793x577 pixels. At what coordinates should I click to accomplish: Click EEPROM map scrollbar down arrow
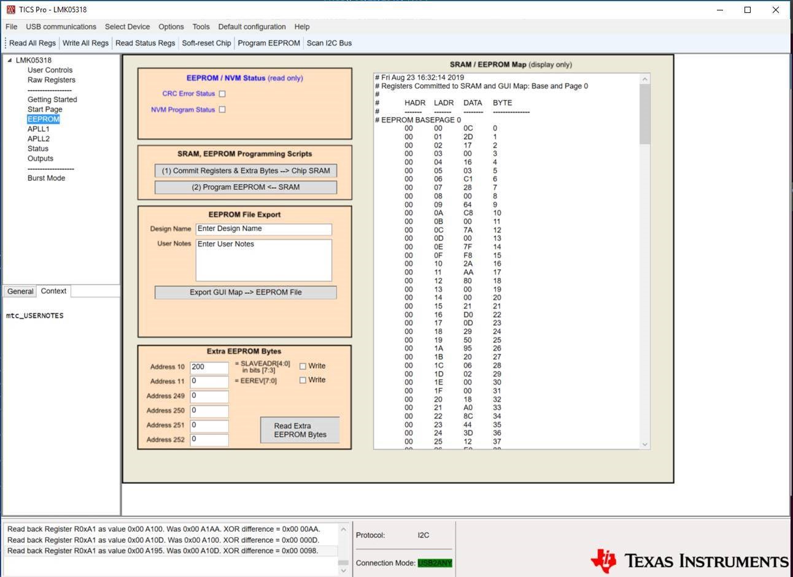644,444
